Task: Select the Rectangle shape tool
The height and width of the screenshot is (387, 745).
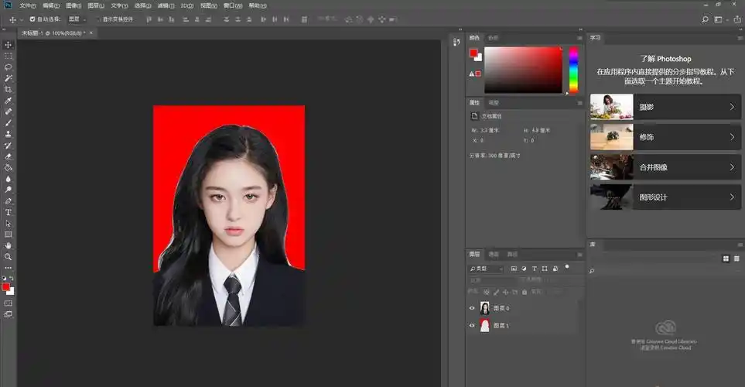Action: click(8, 235)
